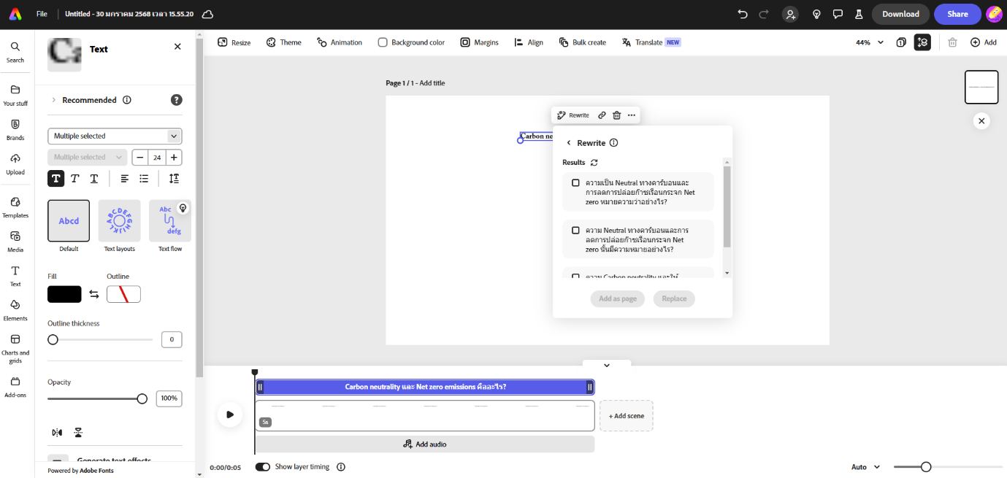This screenshot has height=478, width=1007.
Task: Open the Animation toolbar option
Action: click(x=340, y=42)
